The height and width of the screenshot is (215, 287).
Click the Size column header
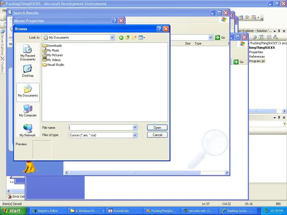pos(188,43)
